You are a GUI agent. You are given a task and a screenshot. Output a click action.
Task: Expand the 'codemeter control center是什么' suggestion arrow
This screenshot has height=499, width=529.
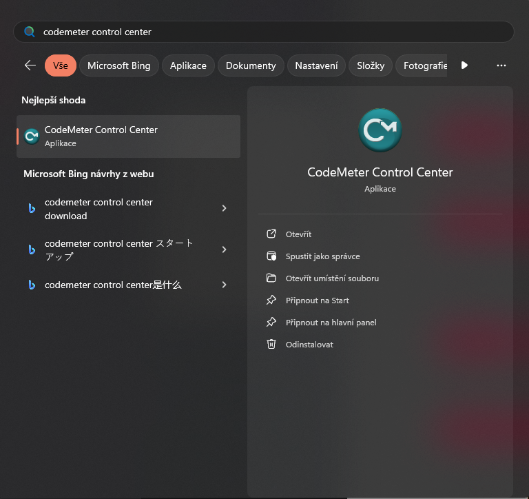[x=224, y=284]
